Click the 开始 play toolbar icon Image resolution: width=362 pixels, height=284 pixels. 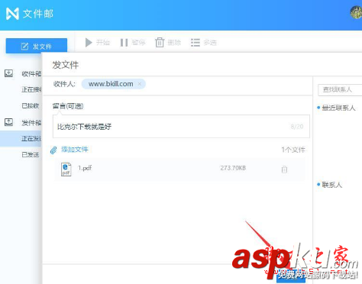[x=89, y=43]
